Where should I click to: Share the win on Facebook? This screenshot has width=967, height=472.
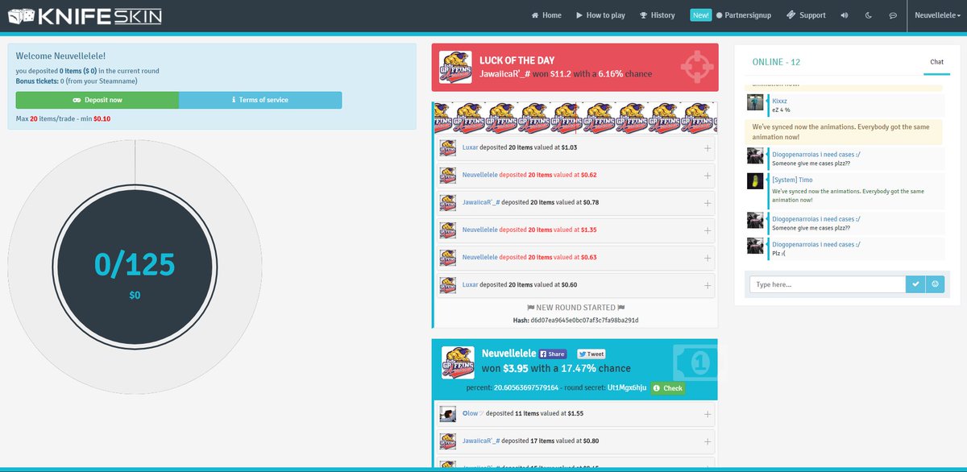(x=553, y=354)
